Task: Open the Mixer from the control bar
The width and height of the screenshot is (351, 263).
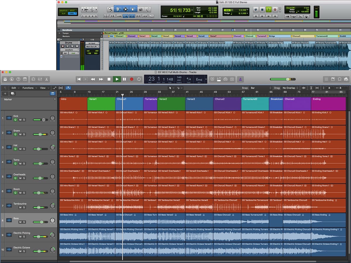Action: (x=40, y=79)
